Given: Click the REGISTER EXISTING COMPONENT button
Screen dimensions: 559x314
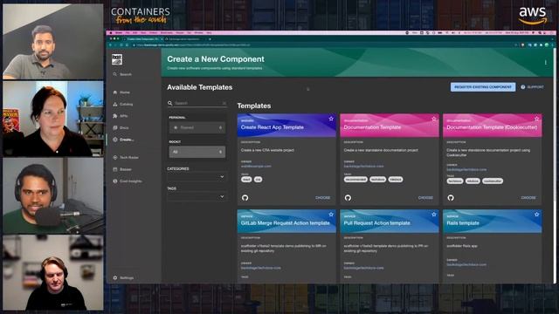Looking at the screenshot, I should tap(483, 87).
